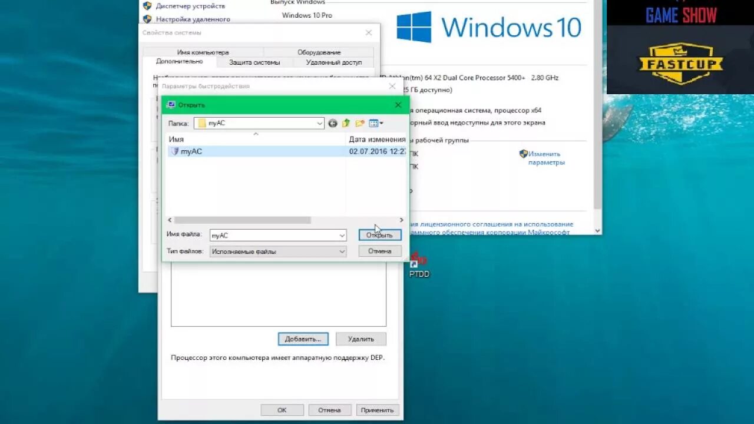Click the Open dialog title icon
754x424 pixels.
[x=171, y=105]
